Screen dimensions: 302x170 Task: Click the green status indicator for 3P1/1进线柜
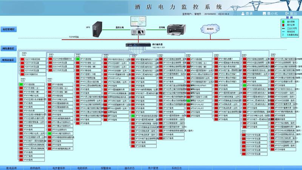click(77, 59)
